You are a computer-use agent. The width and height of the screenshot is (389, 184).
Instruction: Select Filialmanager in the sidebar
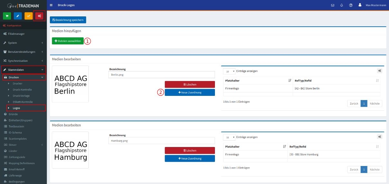16,34
